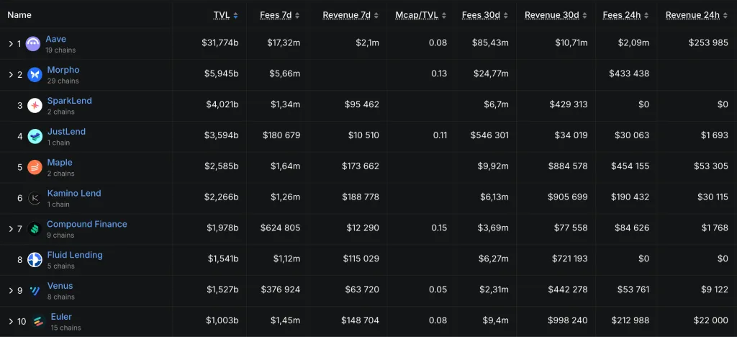Expand the Aave row chevron

point(11,44)
